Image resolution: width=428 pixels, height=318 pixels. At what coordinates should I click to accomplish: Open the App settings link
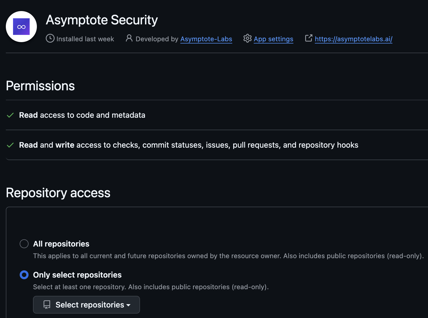[x=273, y=39]
